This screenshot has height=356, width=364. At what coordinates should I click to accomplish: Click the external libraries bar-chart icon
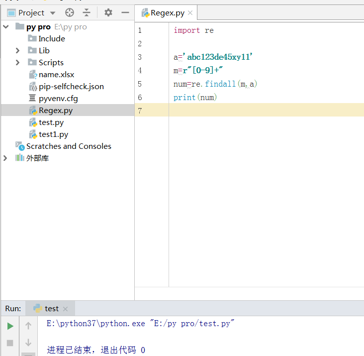(x=20, y=157)
